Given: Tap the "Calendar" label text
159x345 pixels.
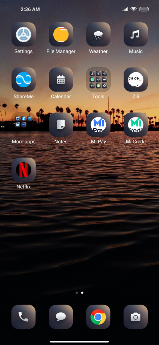Looking at the screenshot, I should (x=61, y=97).
